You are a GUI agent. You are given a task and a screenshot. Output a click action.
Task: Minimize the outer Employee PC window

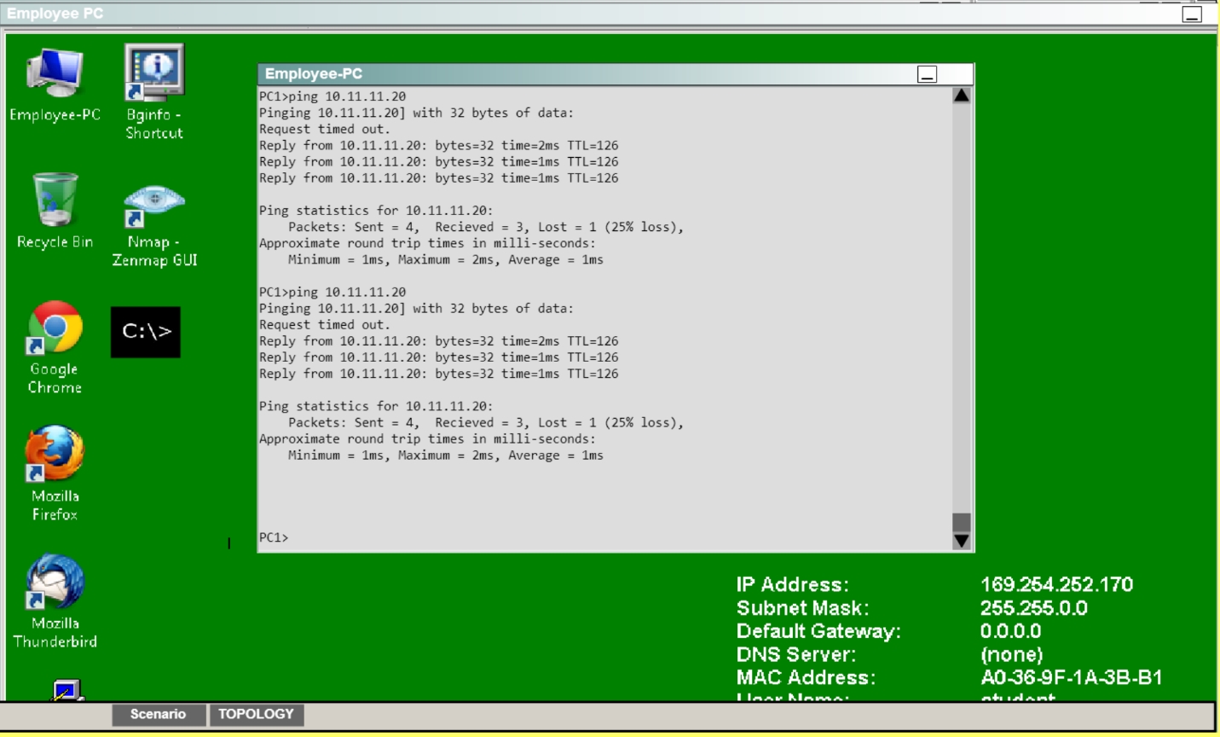[1192, 15]
